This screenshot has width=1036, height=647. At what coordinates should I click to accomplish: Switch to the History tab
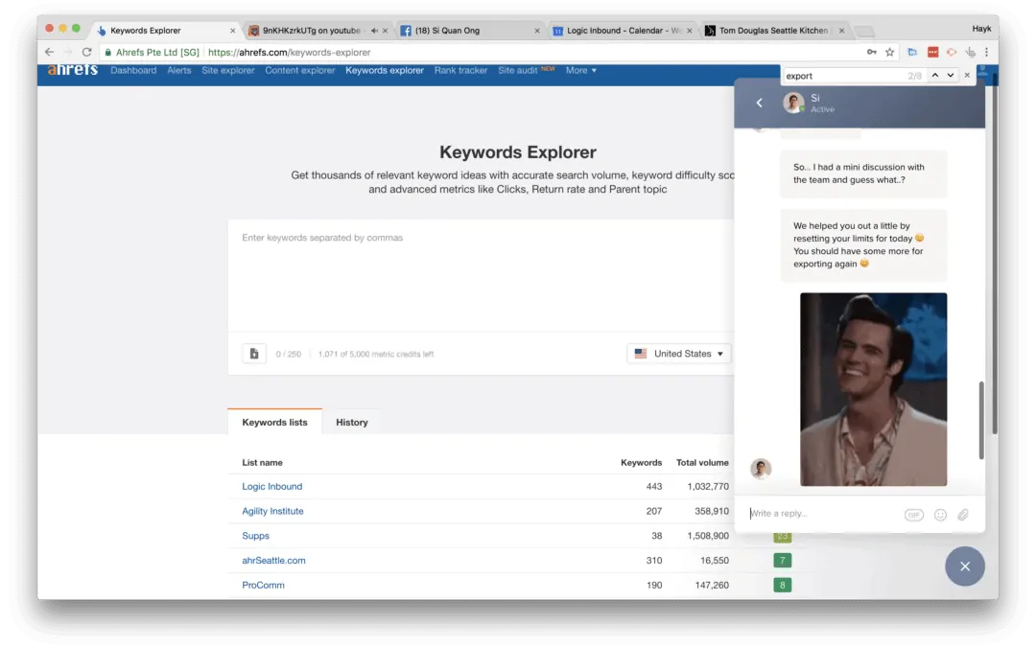coord(351,422)
